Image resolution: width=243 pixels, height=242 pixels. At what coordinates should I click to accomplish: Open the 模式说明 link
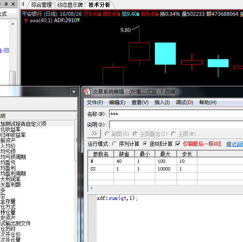(234, 144)
